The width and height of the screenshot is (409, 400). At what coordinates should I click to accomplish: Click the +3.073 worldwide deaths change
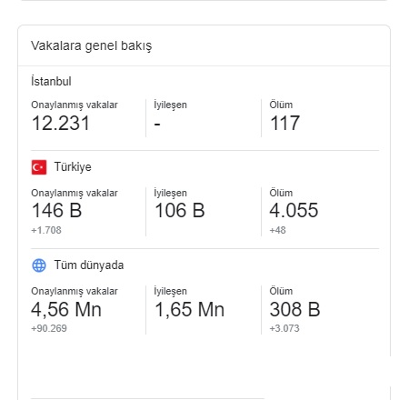(284, 328)
